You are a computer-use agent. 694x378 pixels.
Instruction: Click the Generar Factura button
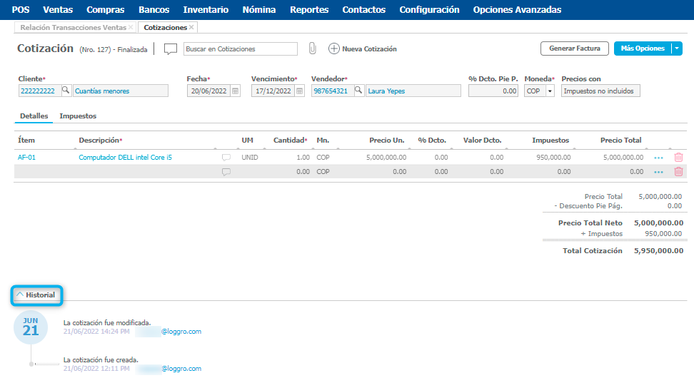coord(575,48)
